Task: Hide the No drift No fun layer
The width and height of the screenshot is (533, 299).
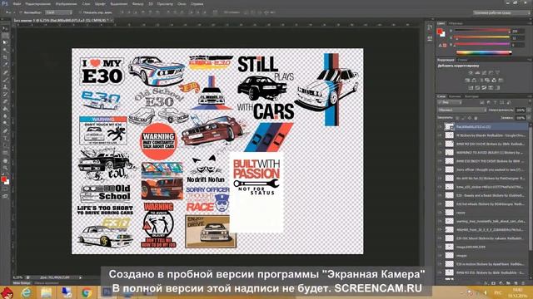Action: (441, 178)
